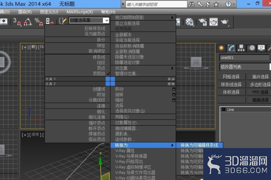Open the 渲染(R) menu

click(25, 12)
